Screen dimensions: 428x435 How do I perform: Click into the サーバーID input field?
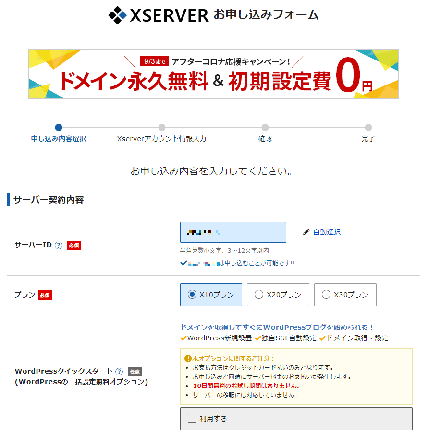233,232
